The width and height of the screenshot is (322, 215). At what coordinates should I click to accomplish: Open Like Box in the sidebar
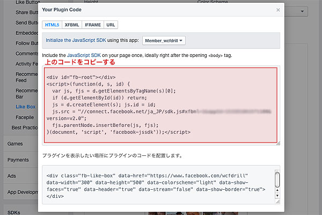[x=25, y=107]
